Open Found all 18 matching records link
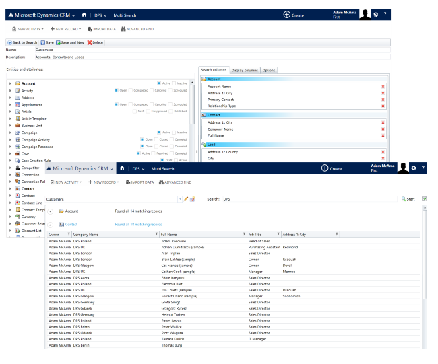This screenshot has height=364, width=438. (138, 224)
